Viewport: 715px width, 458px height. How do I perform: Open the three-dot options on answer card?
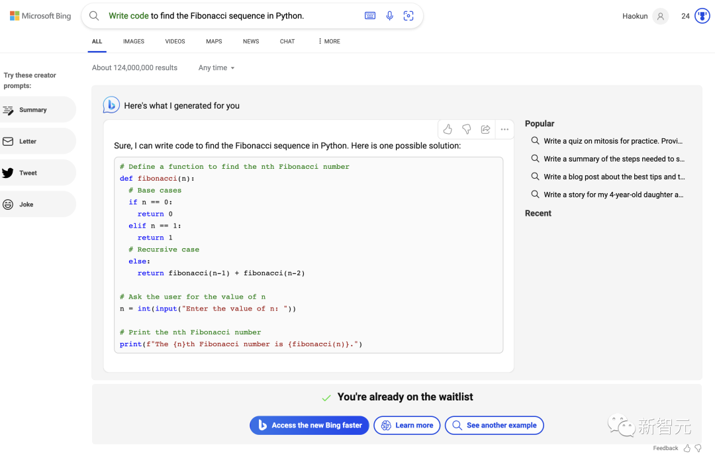(x=504, y=129)
